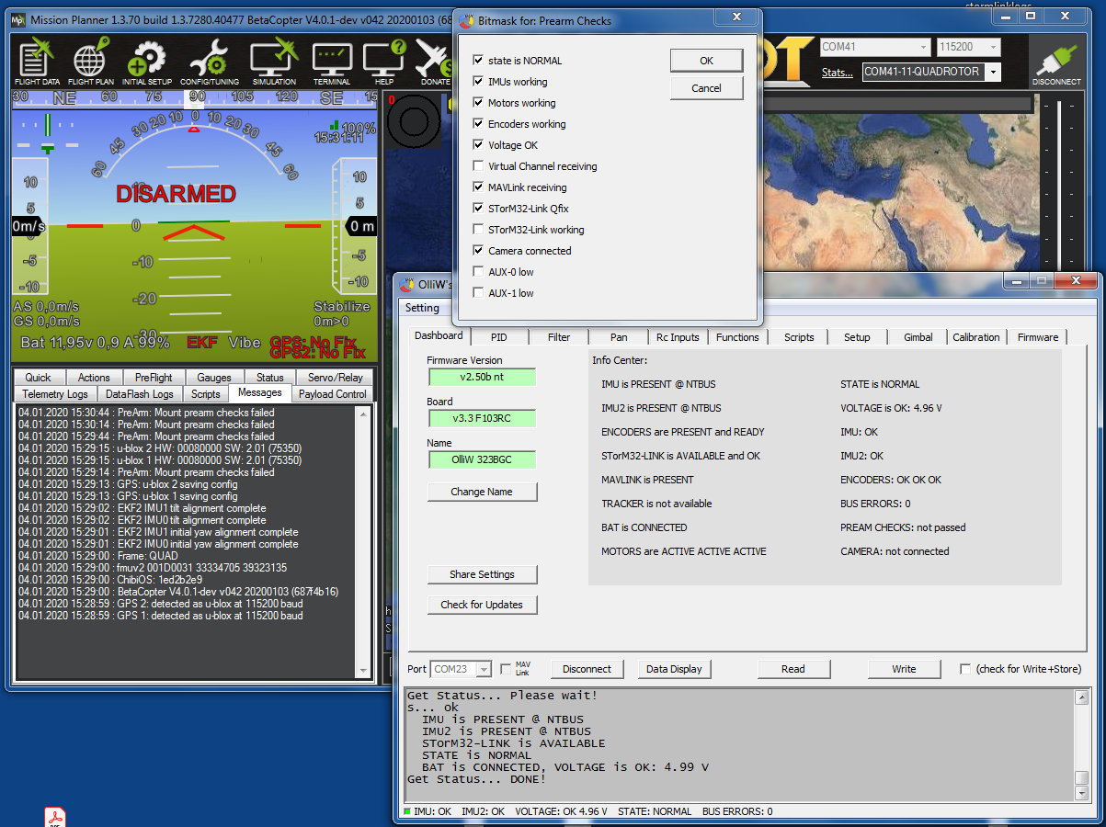Switch to the PID tab

pos(498,337)
